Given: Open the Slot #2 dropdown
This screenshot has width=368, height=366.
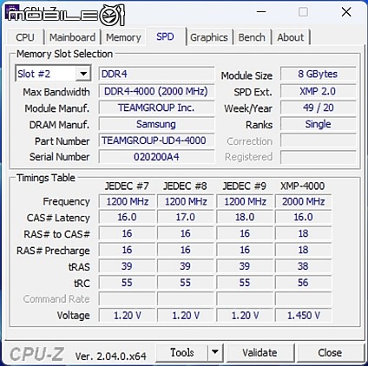Looking at the screenshot, I should [x=53, y=74].
